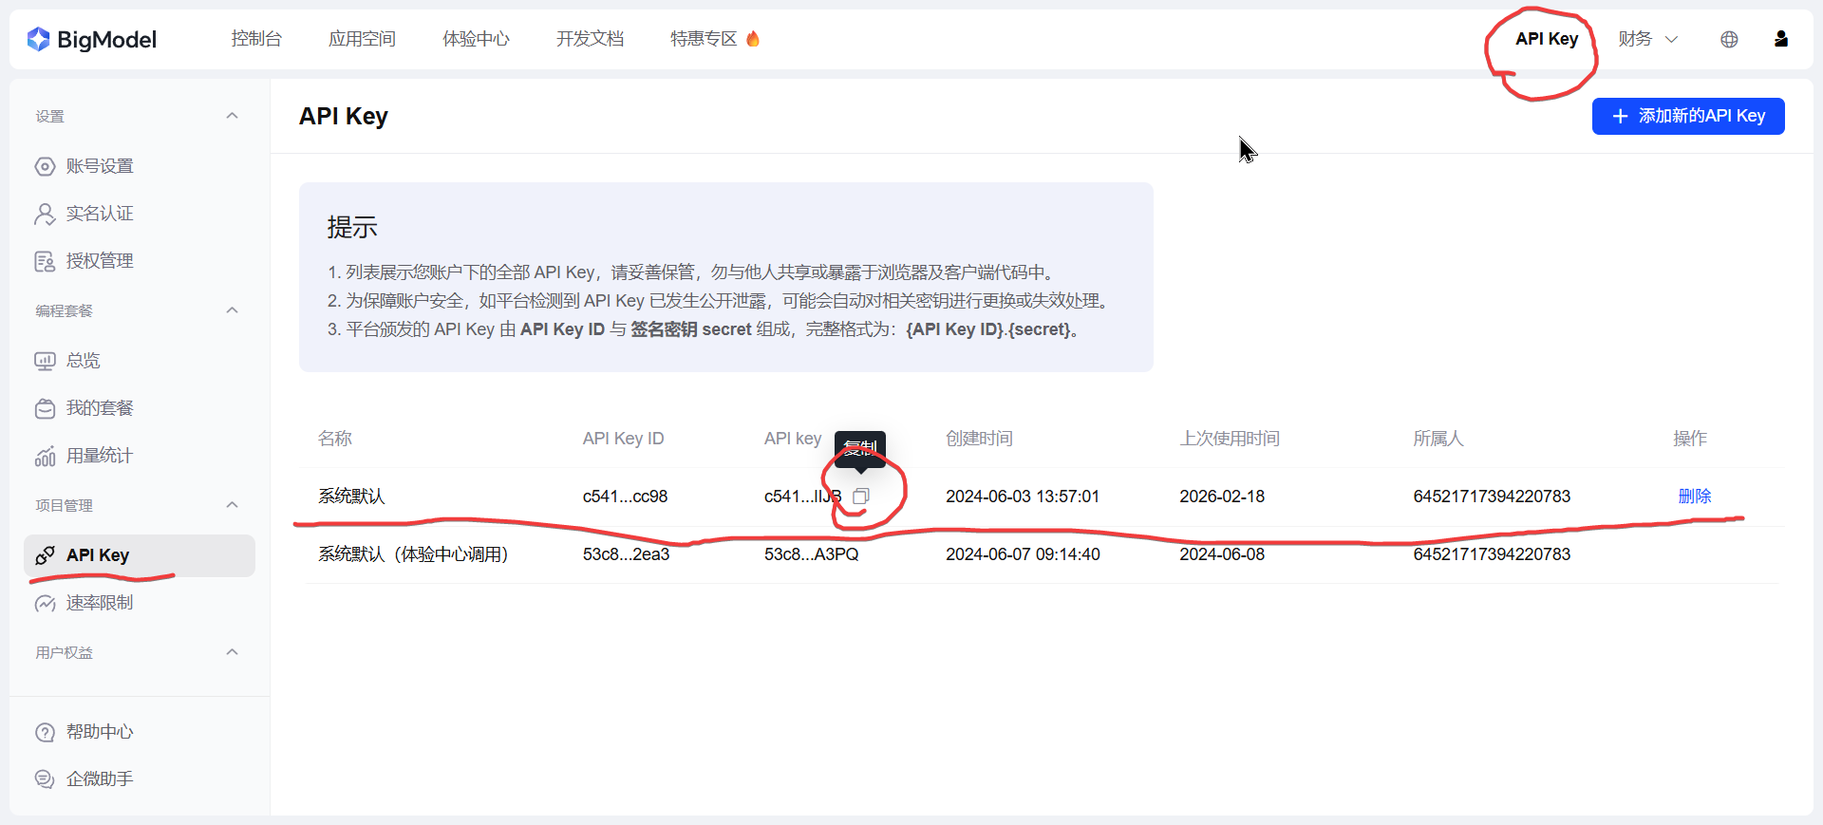Open 帮助中心 help center
Image resolution: width=1823 pixels, height=825 pixels.
point(99,732)
